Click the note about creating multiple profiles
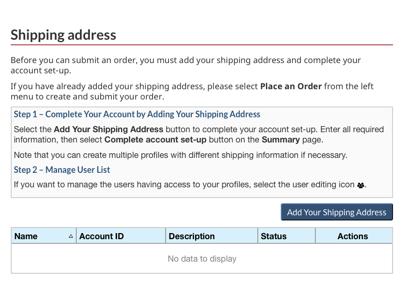This screenshot has height=284, width=408. 181,155
